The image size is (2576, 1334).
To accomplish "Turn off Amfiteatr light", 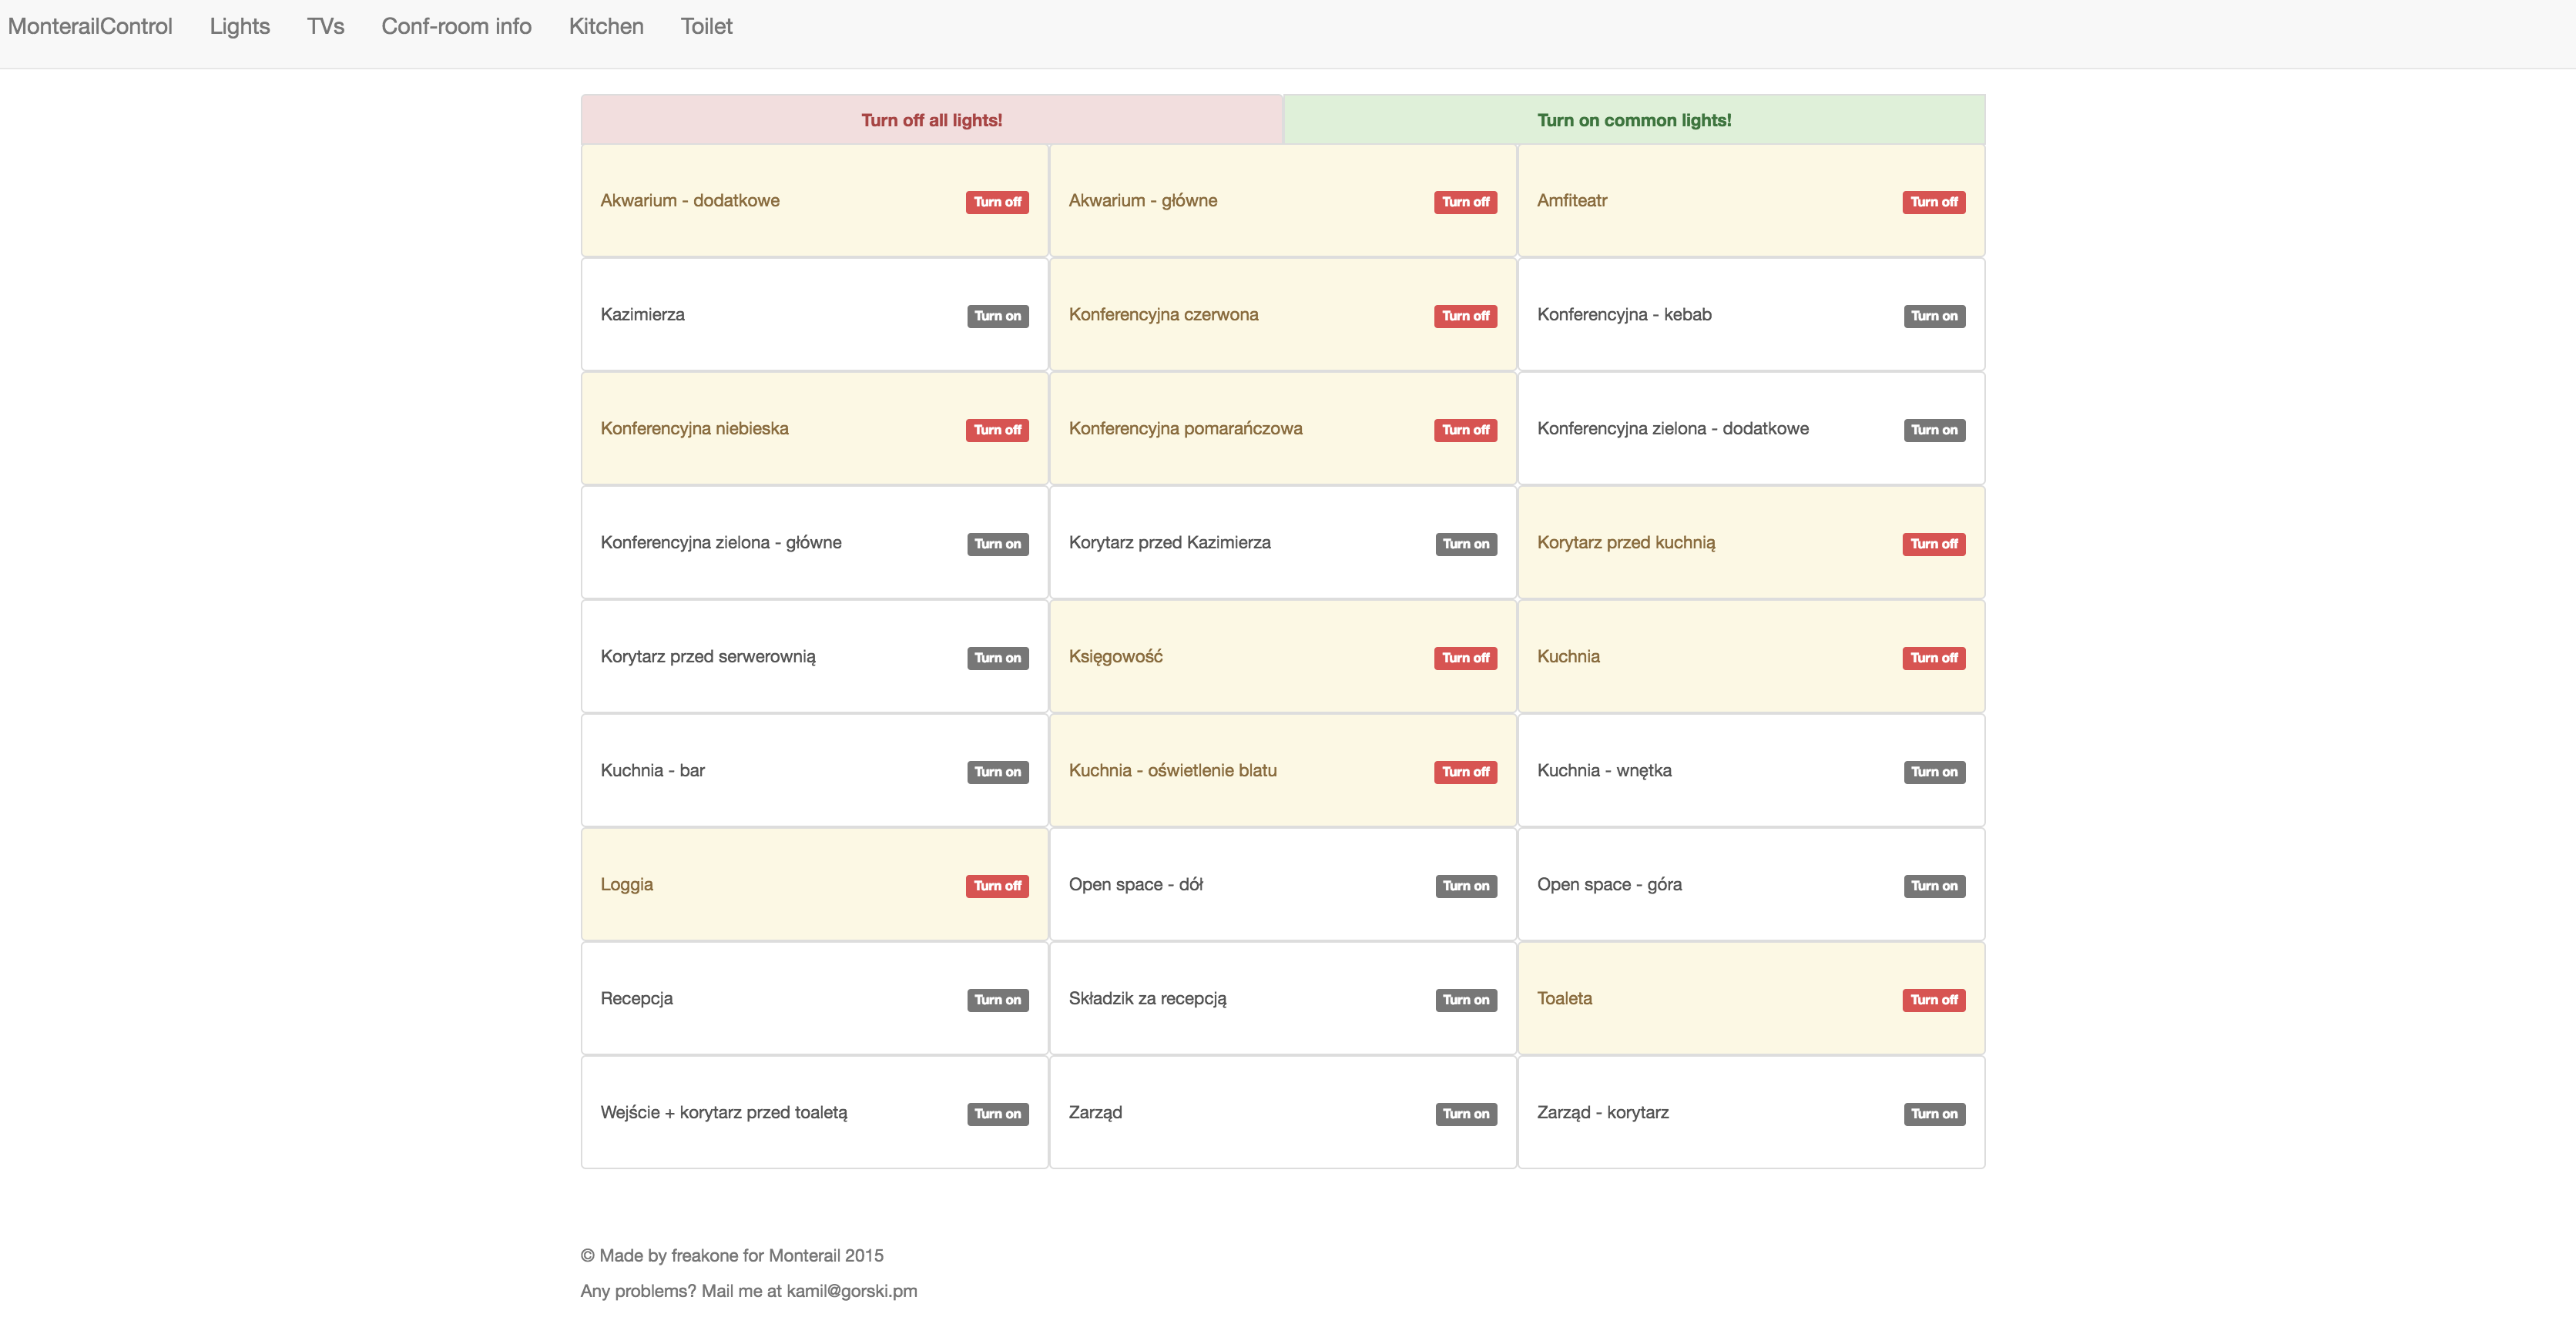I will tap(1933, 202).
